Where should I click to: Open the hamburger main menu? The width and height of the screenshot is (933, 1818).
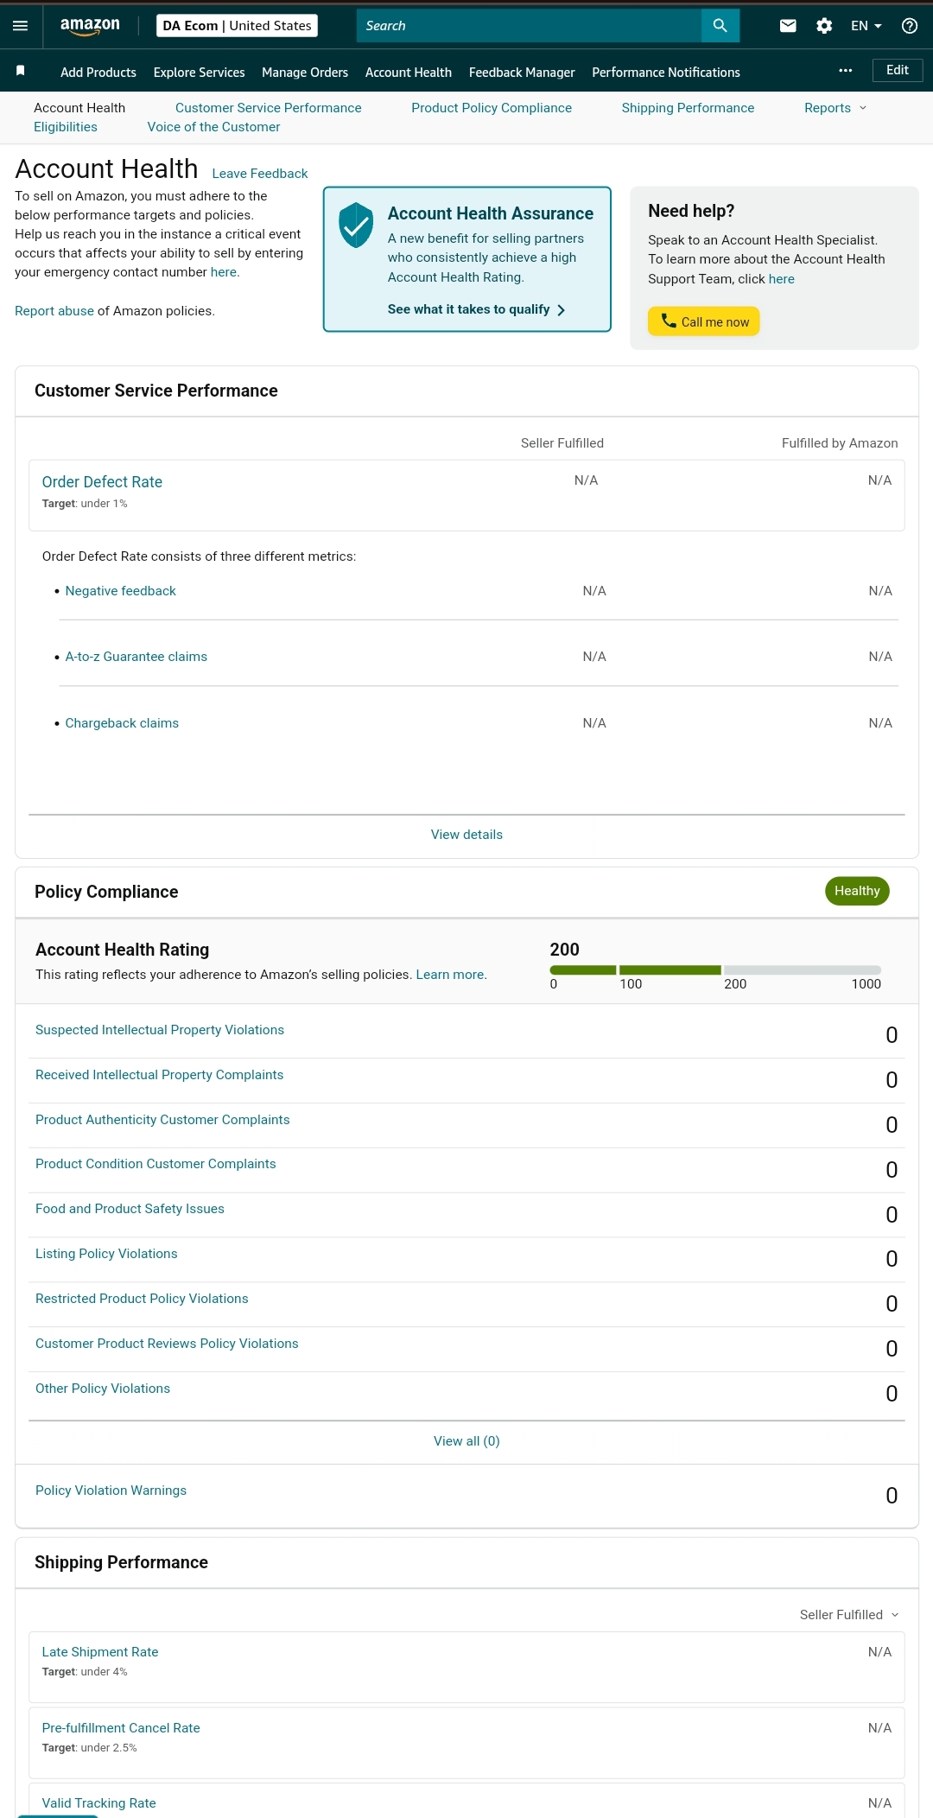pyautogui.click(x=20, y=26)
